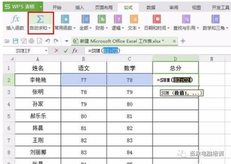
Task: Confirm the formula with the green checkmark
Action: pos(66,51)
